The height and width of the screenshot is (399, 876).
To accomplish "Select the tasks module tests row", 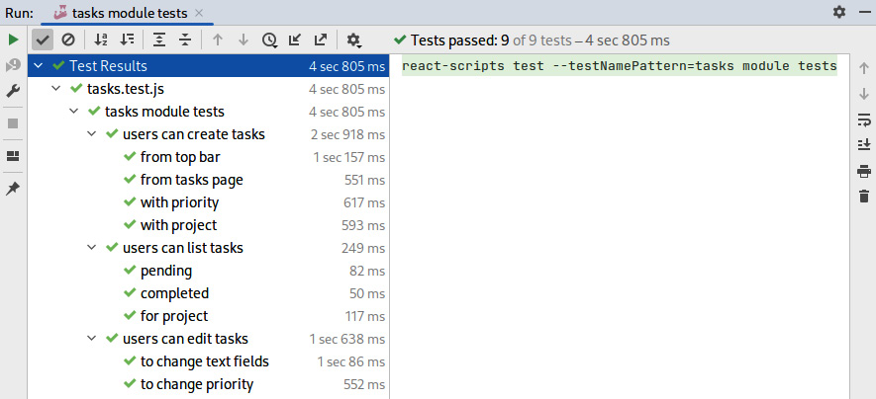I will point(209,112).
